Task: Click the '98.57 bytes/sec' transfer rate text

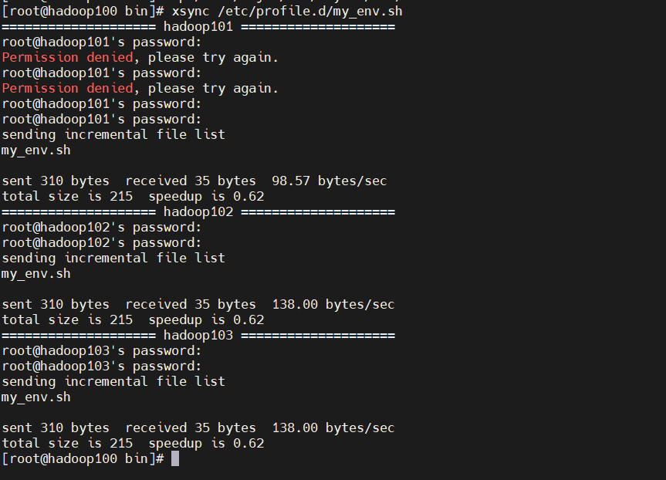Action: point(330,181)
